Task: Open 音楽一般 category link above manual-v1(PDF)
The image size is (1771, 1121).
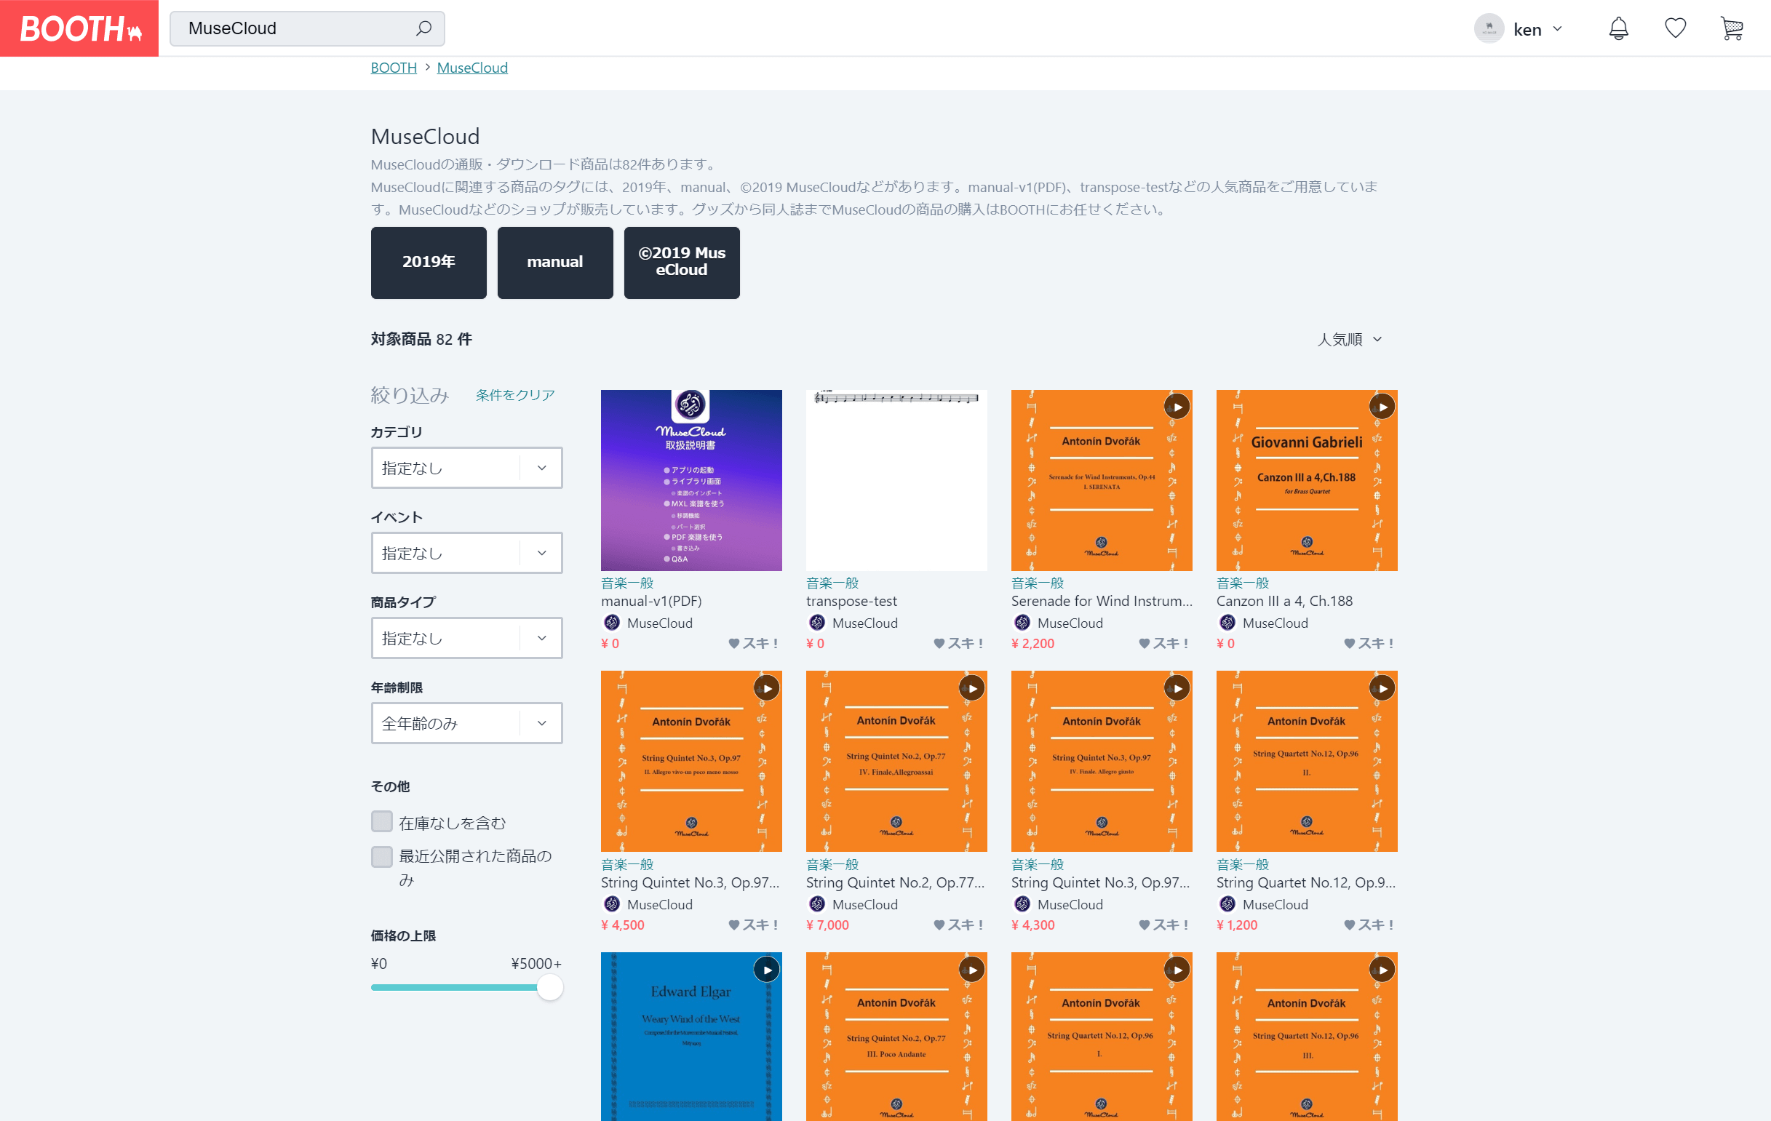Action: click(627, 583)
